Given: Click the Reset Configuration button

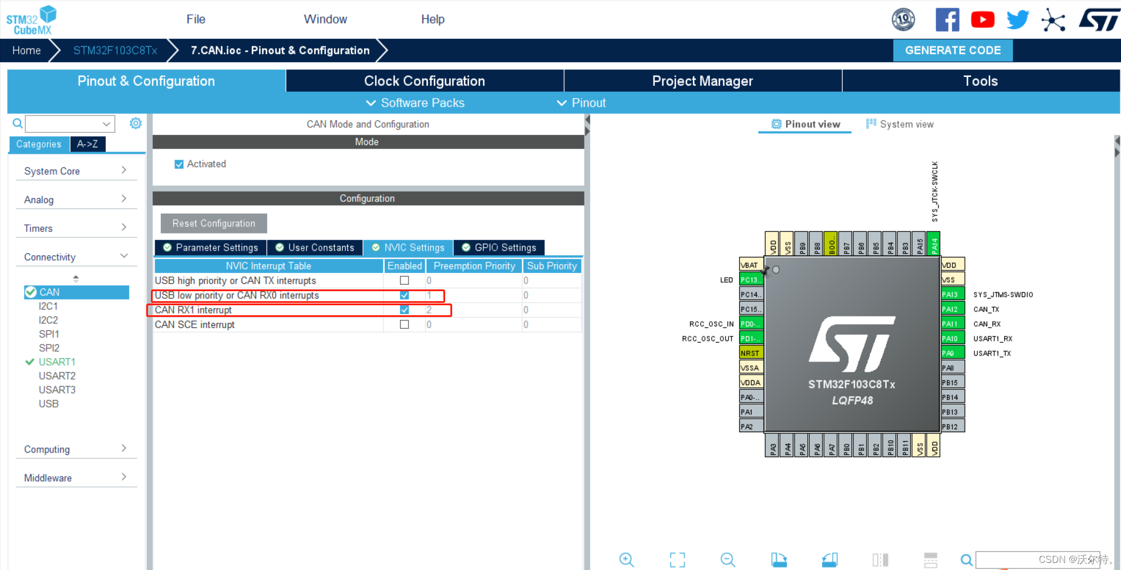Looking at the screenshot, I should pyautogui.click(x=214, y=224).
